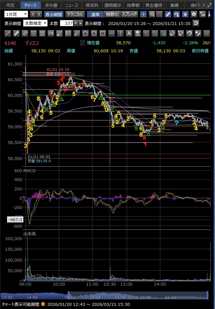Open the info 'i' icon
Viewport: 215px width, 309px height.
point(194,14)
